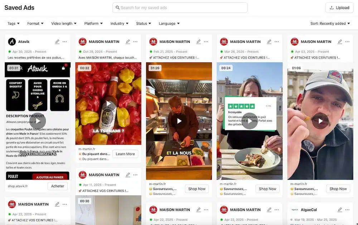Click edit pencil on Mar 26, 2025 card
The height and width of the screenshot is (225, 358).
point(269,42)
